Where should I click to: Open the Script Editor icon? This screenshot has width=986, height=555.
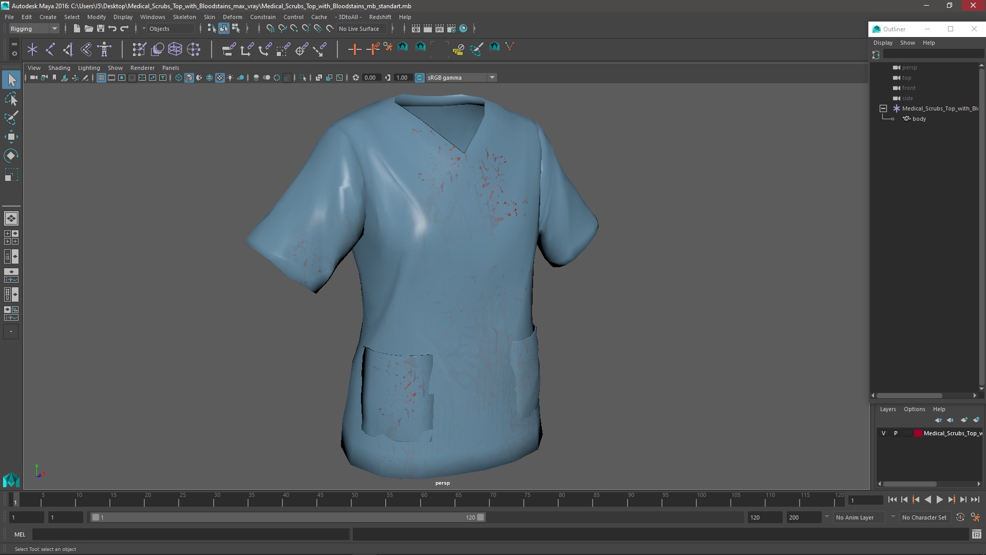[x=976, y=534]
